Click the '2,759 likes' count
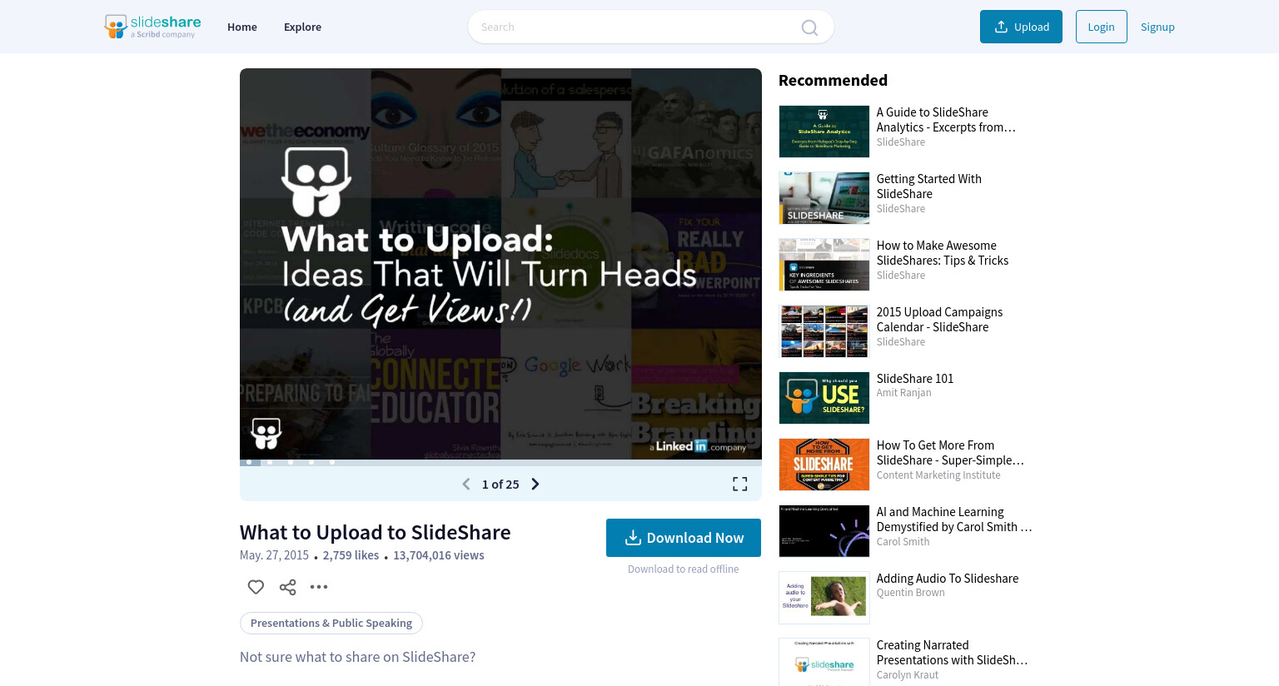1279x686 pixels. pyautogui.click(x=351, y=555)
